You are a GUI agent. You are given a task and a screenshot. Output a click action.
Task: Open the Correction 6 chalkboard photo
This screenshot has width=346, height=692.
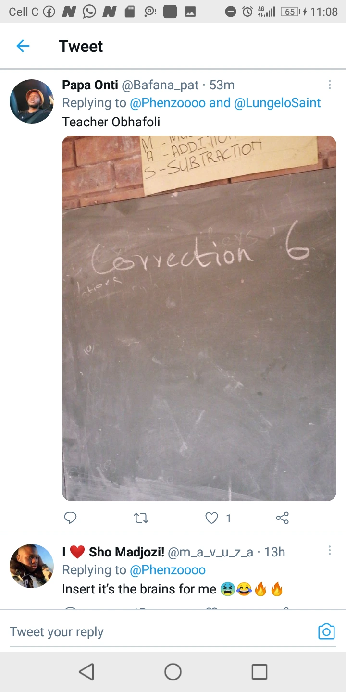(x=199, y=318)
